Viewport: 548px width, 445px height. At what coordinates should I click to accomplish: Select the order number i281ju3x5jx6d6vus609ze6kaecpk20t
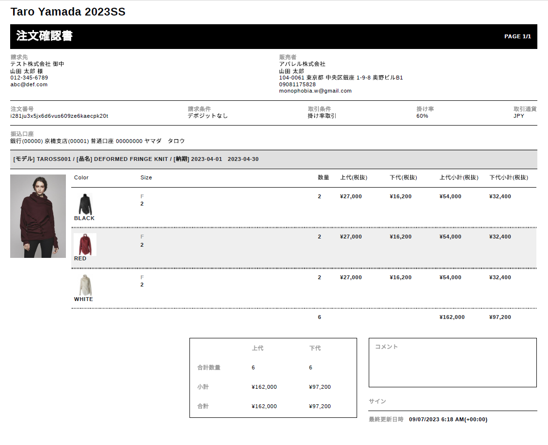[x=60, y=116]
